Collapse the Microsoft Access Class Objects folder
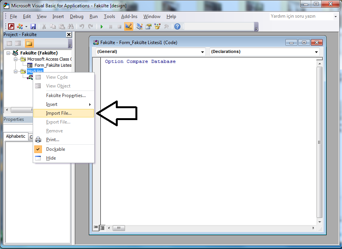This screenshot has height=249, width=342. click(15, 59)
